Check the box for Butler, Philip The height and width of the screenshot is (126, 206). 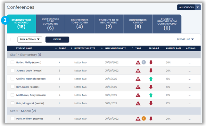tap(12, 62)
